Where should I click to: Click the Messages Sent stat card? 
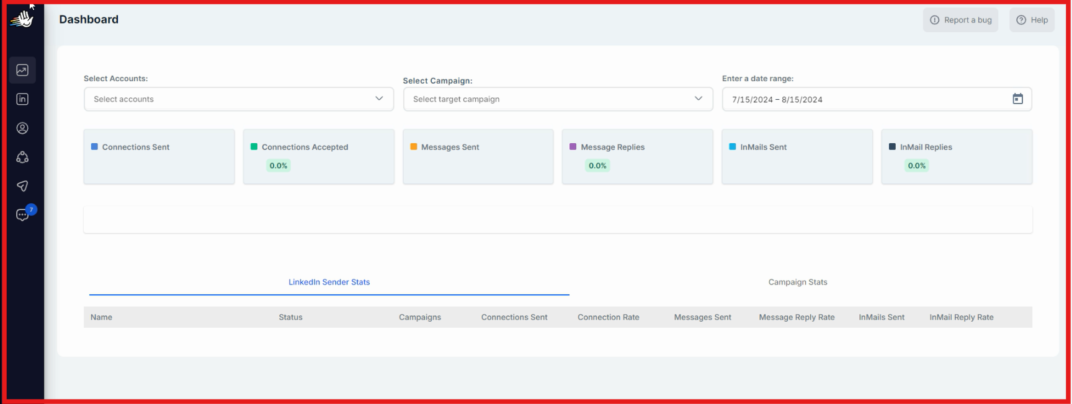478,157
